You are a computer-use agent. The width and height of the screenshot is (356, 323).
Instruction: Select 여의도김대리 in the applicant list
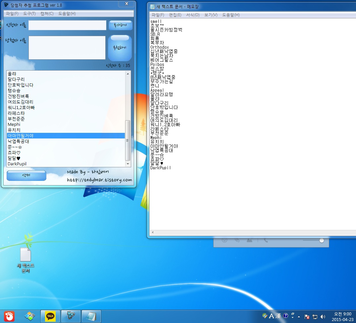click(x=66, y=102)
